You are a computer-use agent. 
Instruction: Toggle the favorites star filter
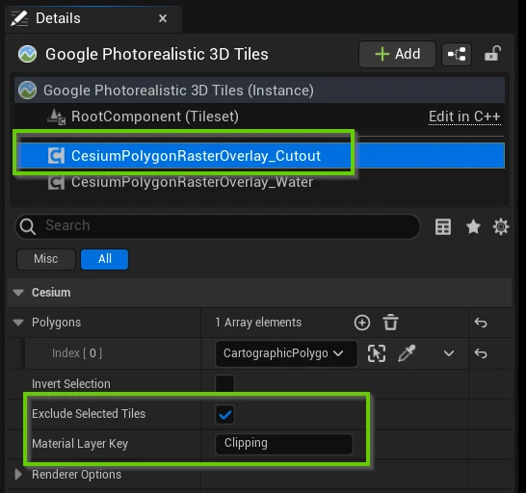473,226
